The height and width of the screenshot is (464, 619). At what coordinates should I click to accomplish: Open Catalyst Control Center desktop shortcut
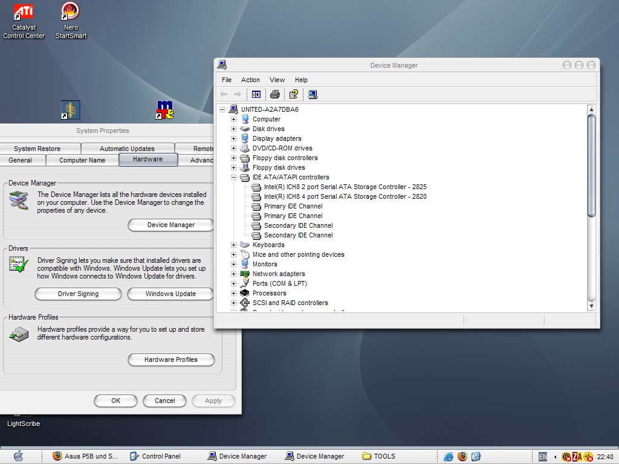[x=24, y=21]
